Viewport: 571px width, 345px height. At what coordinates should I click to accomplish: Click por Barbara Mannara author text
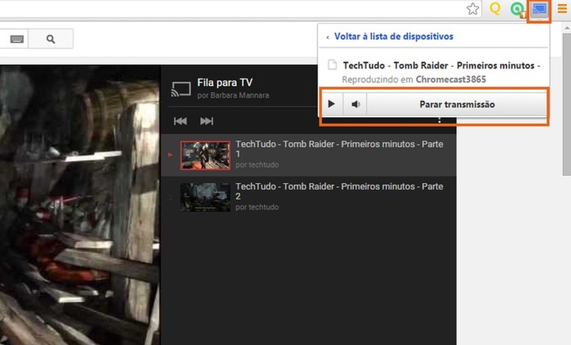coord(233,95)
